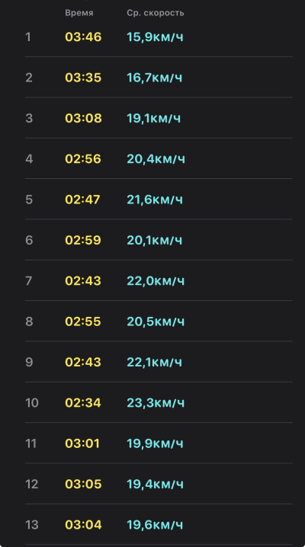Select split 4 speed 20,4км/ч
Screen dimensions: 305x547
pos(156,159)
